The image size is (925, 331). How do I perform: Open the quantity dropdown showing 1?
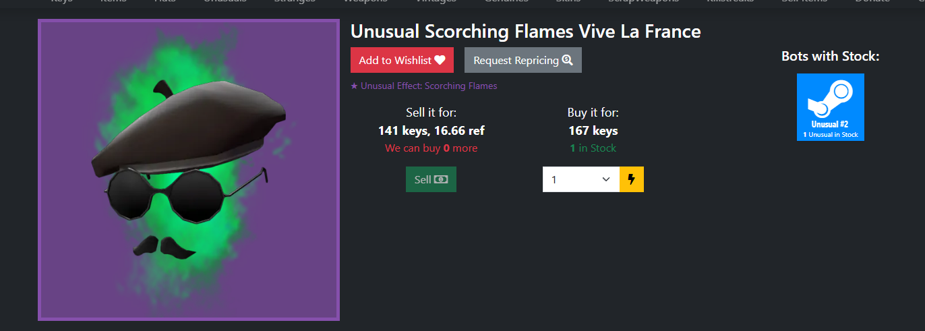pos(581,179)
